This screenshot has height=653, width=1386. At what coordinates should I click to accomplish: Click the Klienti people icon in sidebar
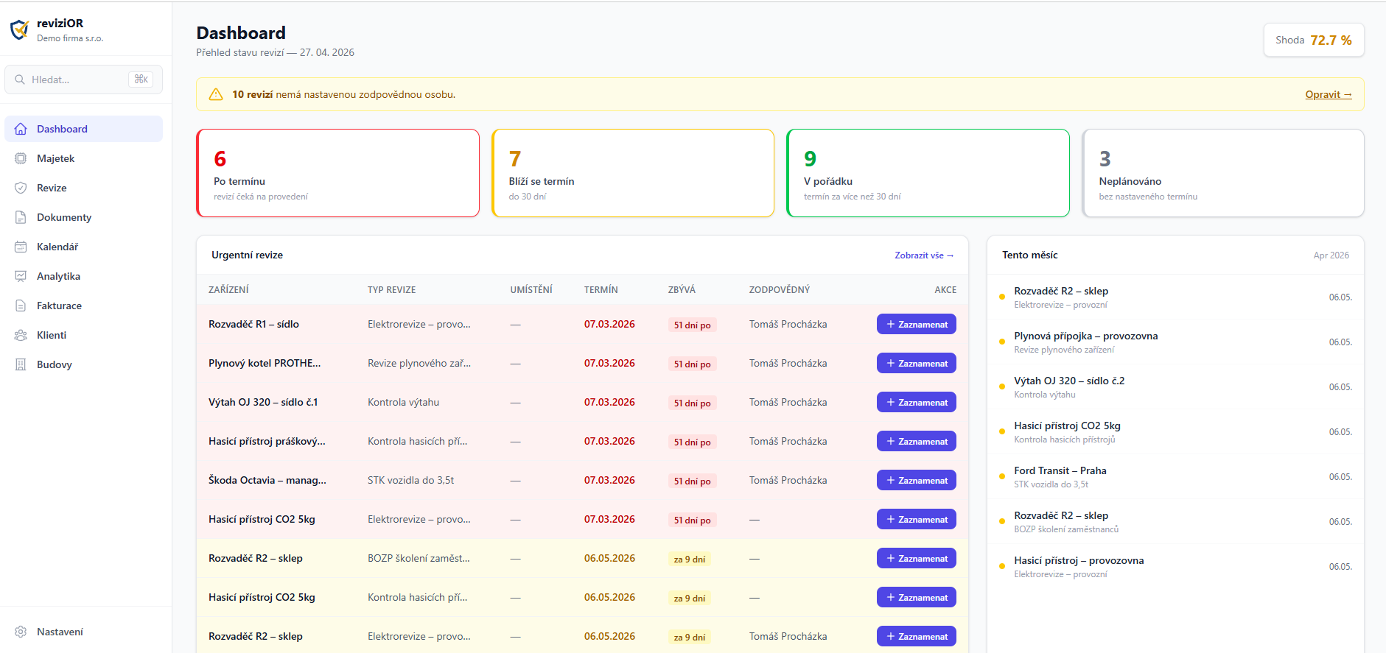tap(21, 335)
